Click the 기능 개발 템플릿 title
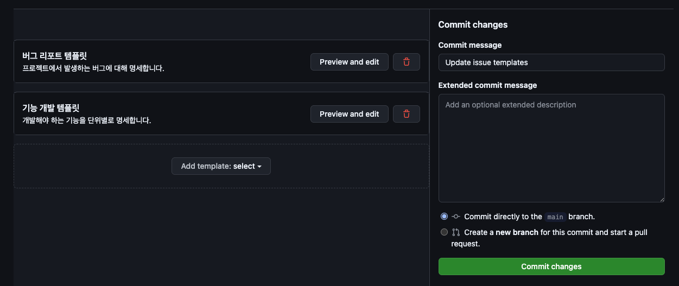 point(51,108)
